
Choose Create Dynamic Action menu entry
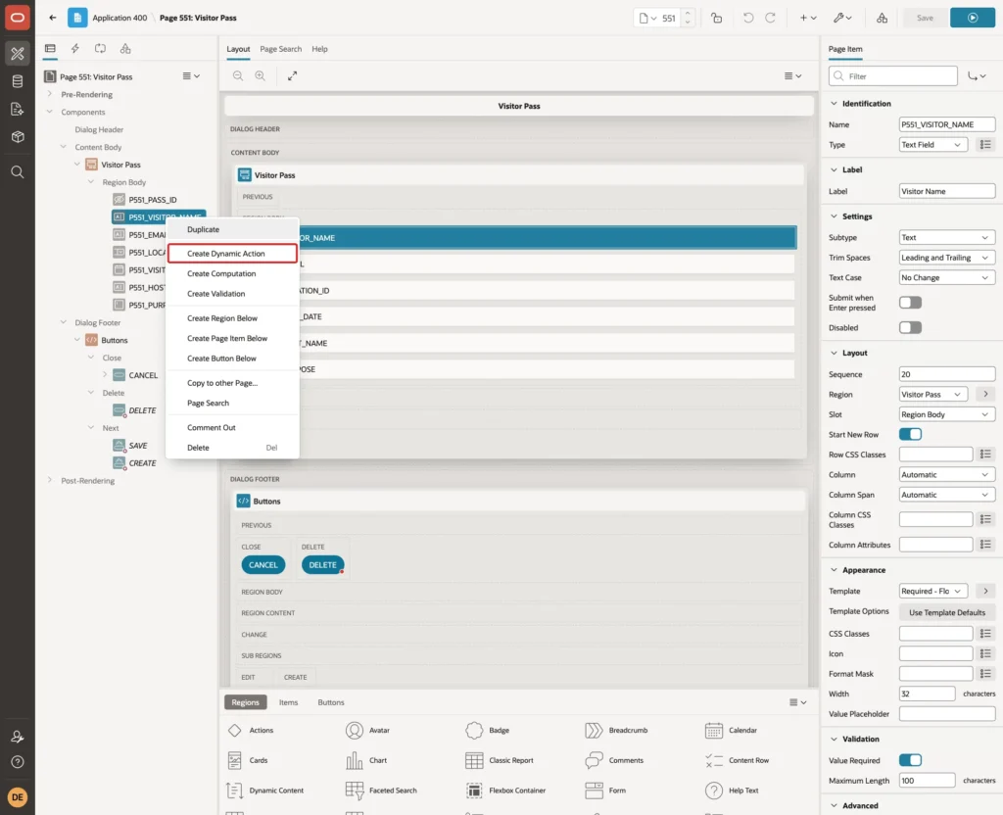click(x=232, y=254)
